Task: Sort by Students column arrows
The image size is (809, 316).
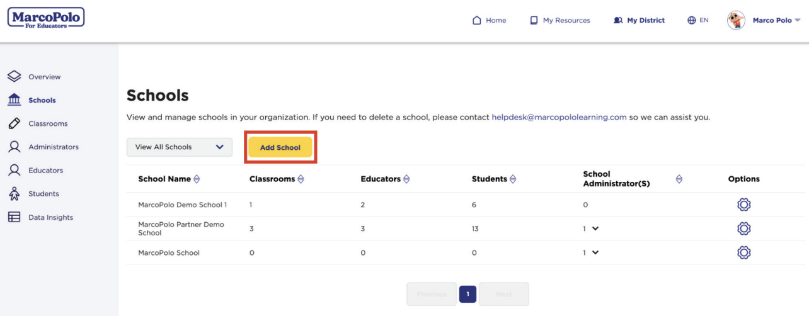Action: [513, 179]
